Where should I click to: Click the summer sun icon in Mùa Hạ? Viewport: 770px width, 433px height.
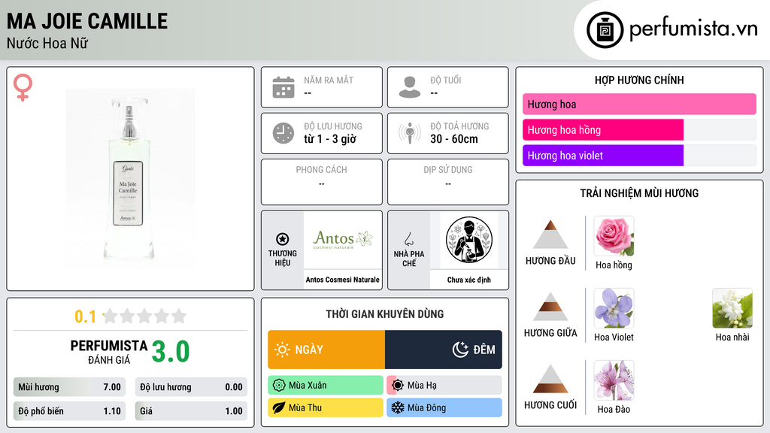point(398,386)
